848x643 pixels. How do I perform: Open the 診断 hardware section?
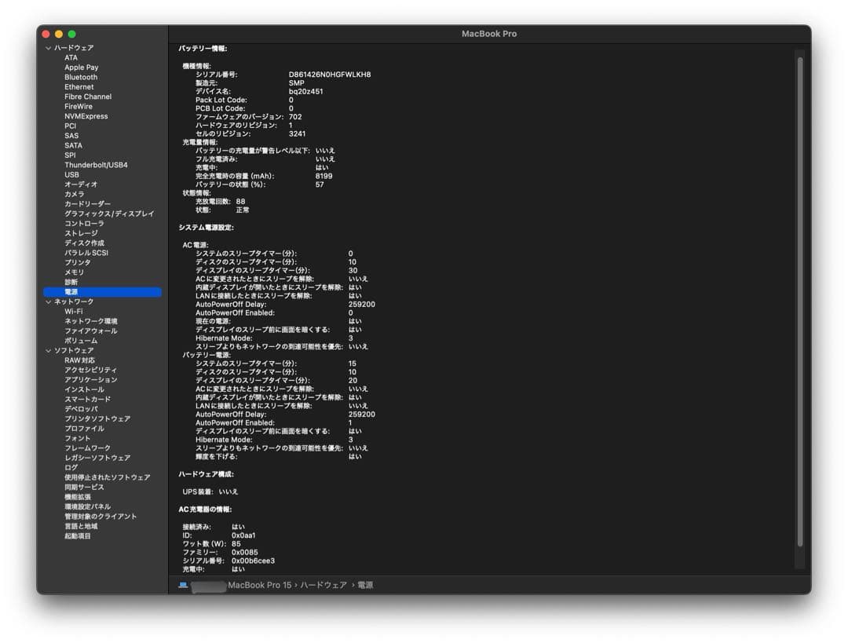[71, 281]
